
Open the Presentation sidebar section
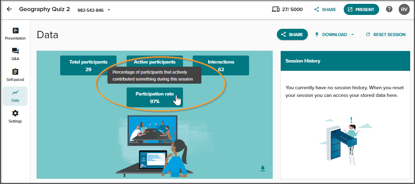point(15,34)
